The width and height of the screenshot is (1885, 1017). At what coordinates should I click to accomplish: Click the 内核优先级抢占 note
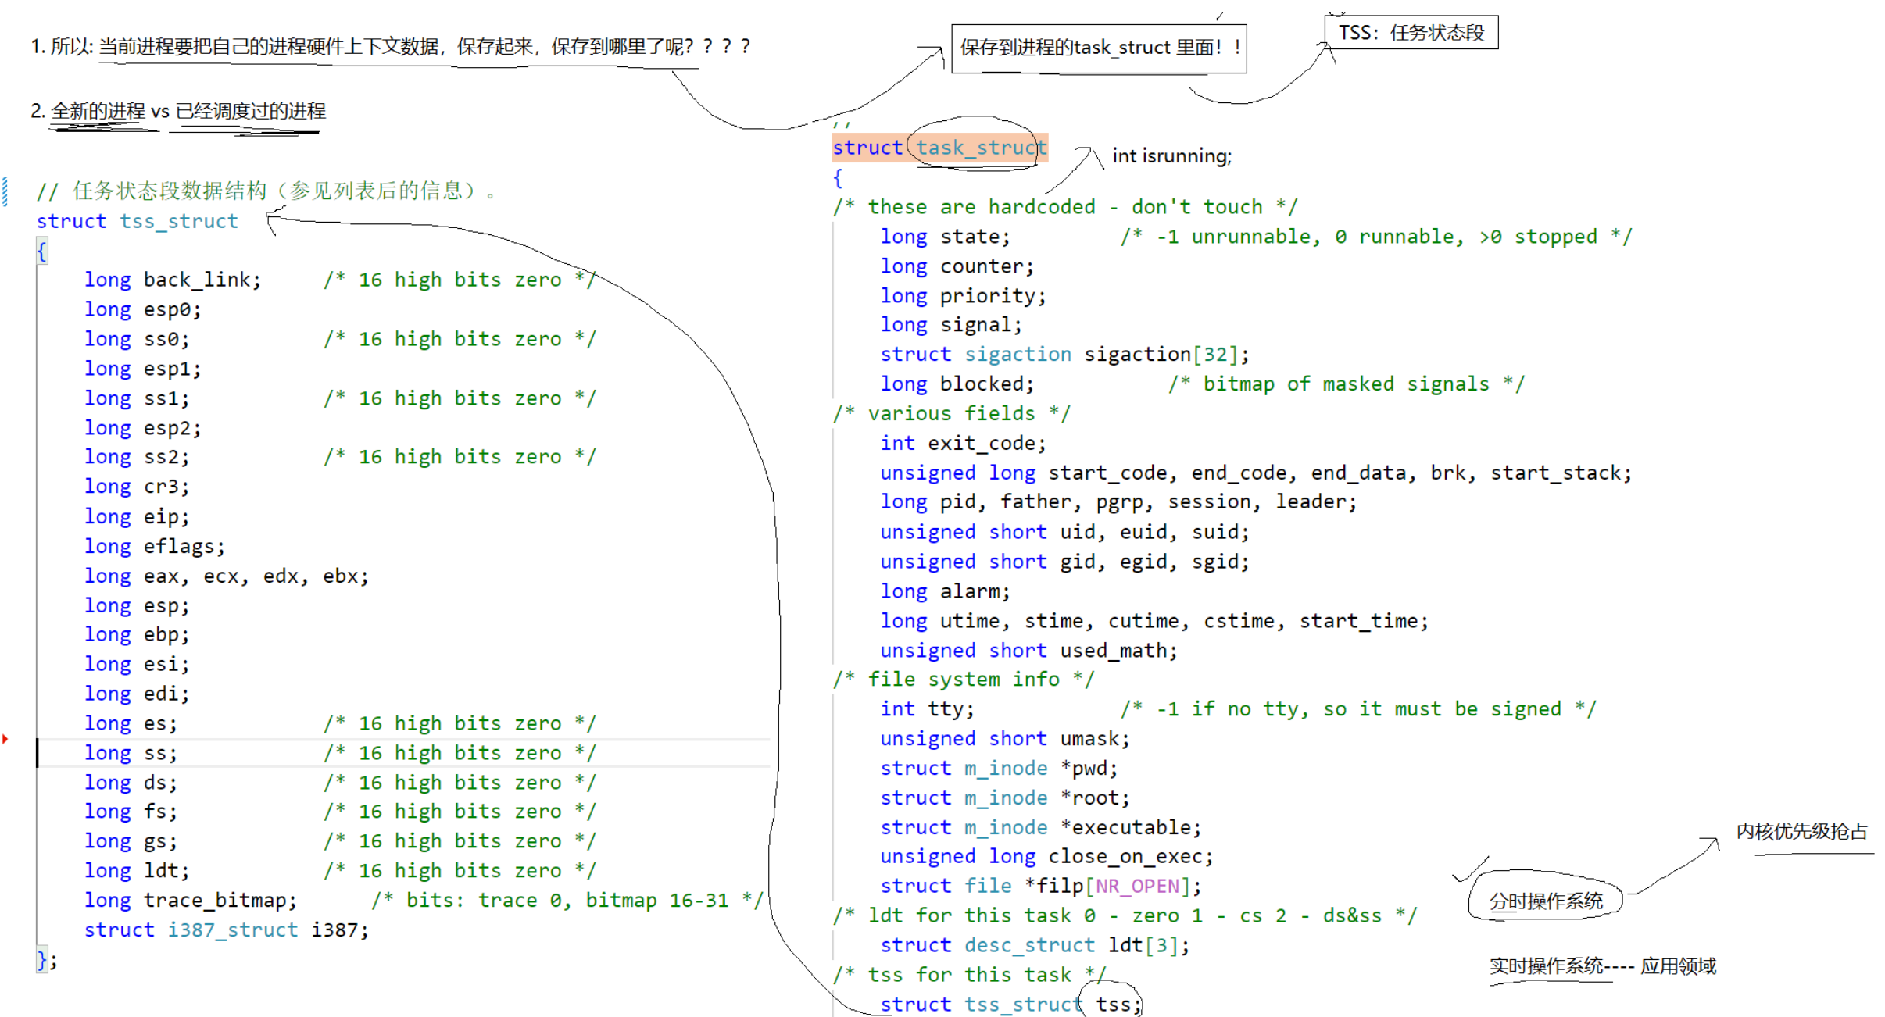(1801, 832)
